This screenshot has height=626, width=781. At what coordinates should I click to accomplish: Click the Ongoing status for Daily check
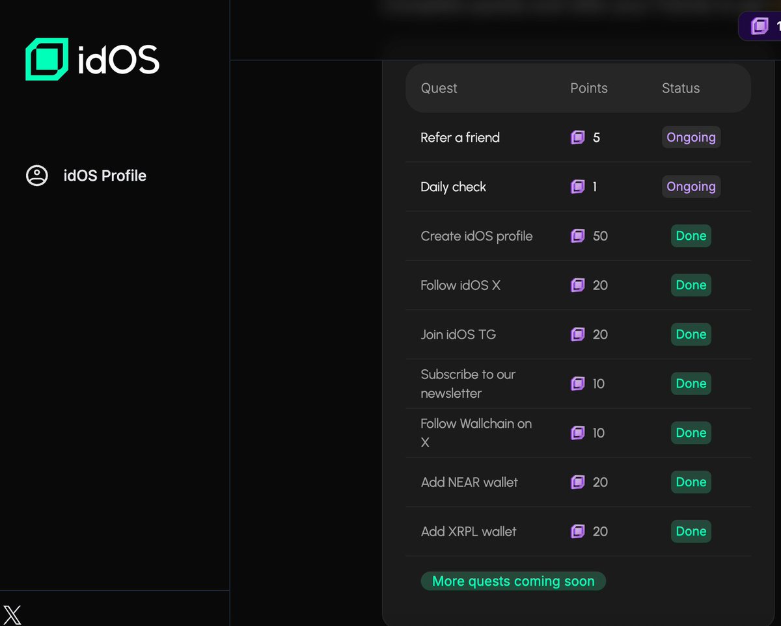[x=691, y=187]
